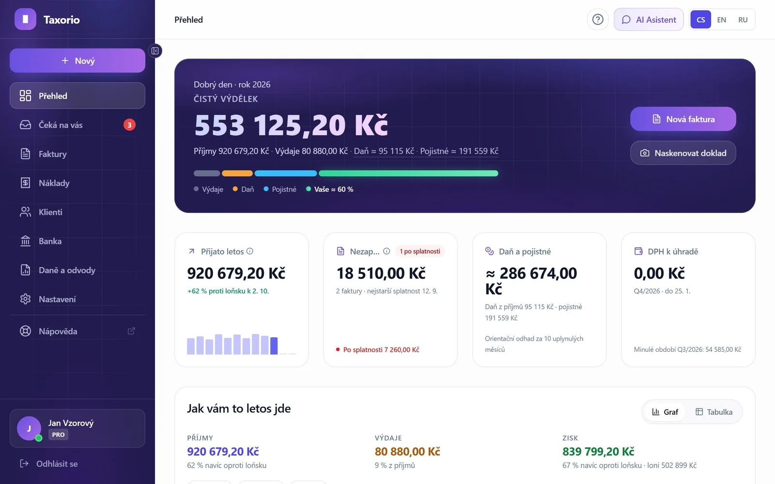Click the Nápověda lifebuoy icon
Screen dimensions: 775x484
click(x=25, y=331)
